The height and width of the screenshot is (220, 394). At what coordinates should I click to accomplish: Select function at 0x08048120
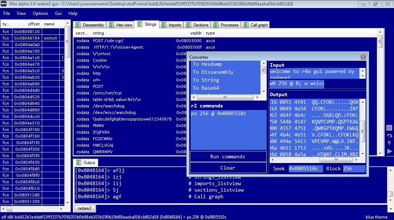[32, 32]
